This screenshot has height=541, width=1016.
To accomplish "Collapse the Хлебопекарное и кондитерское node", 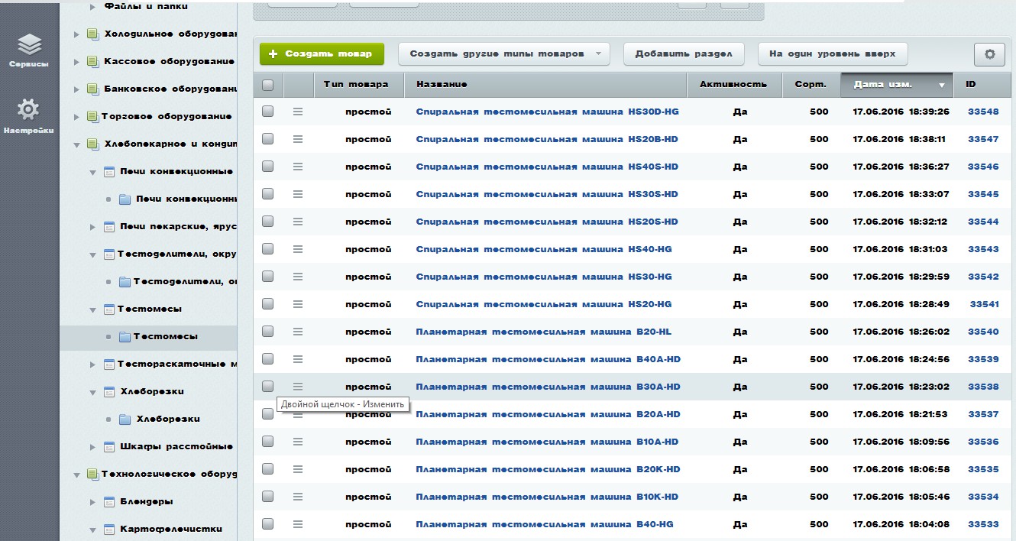I will 76,144.
